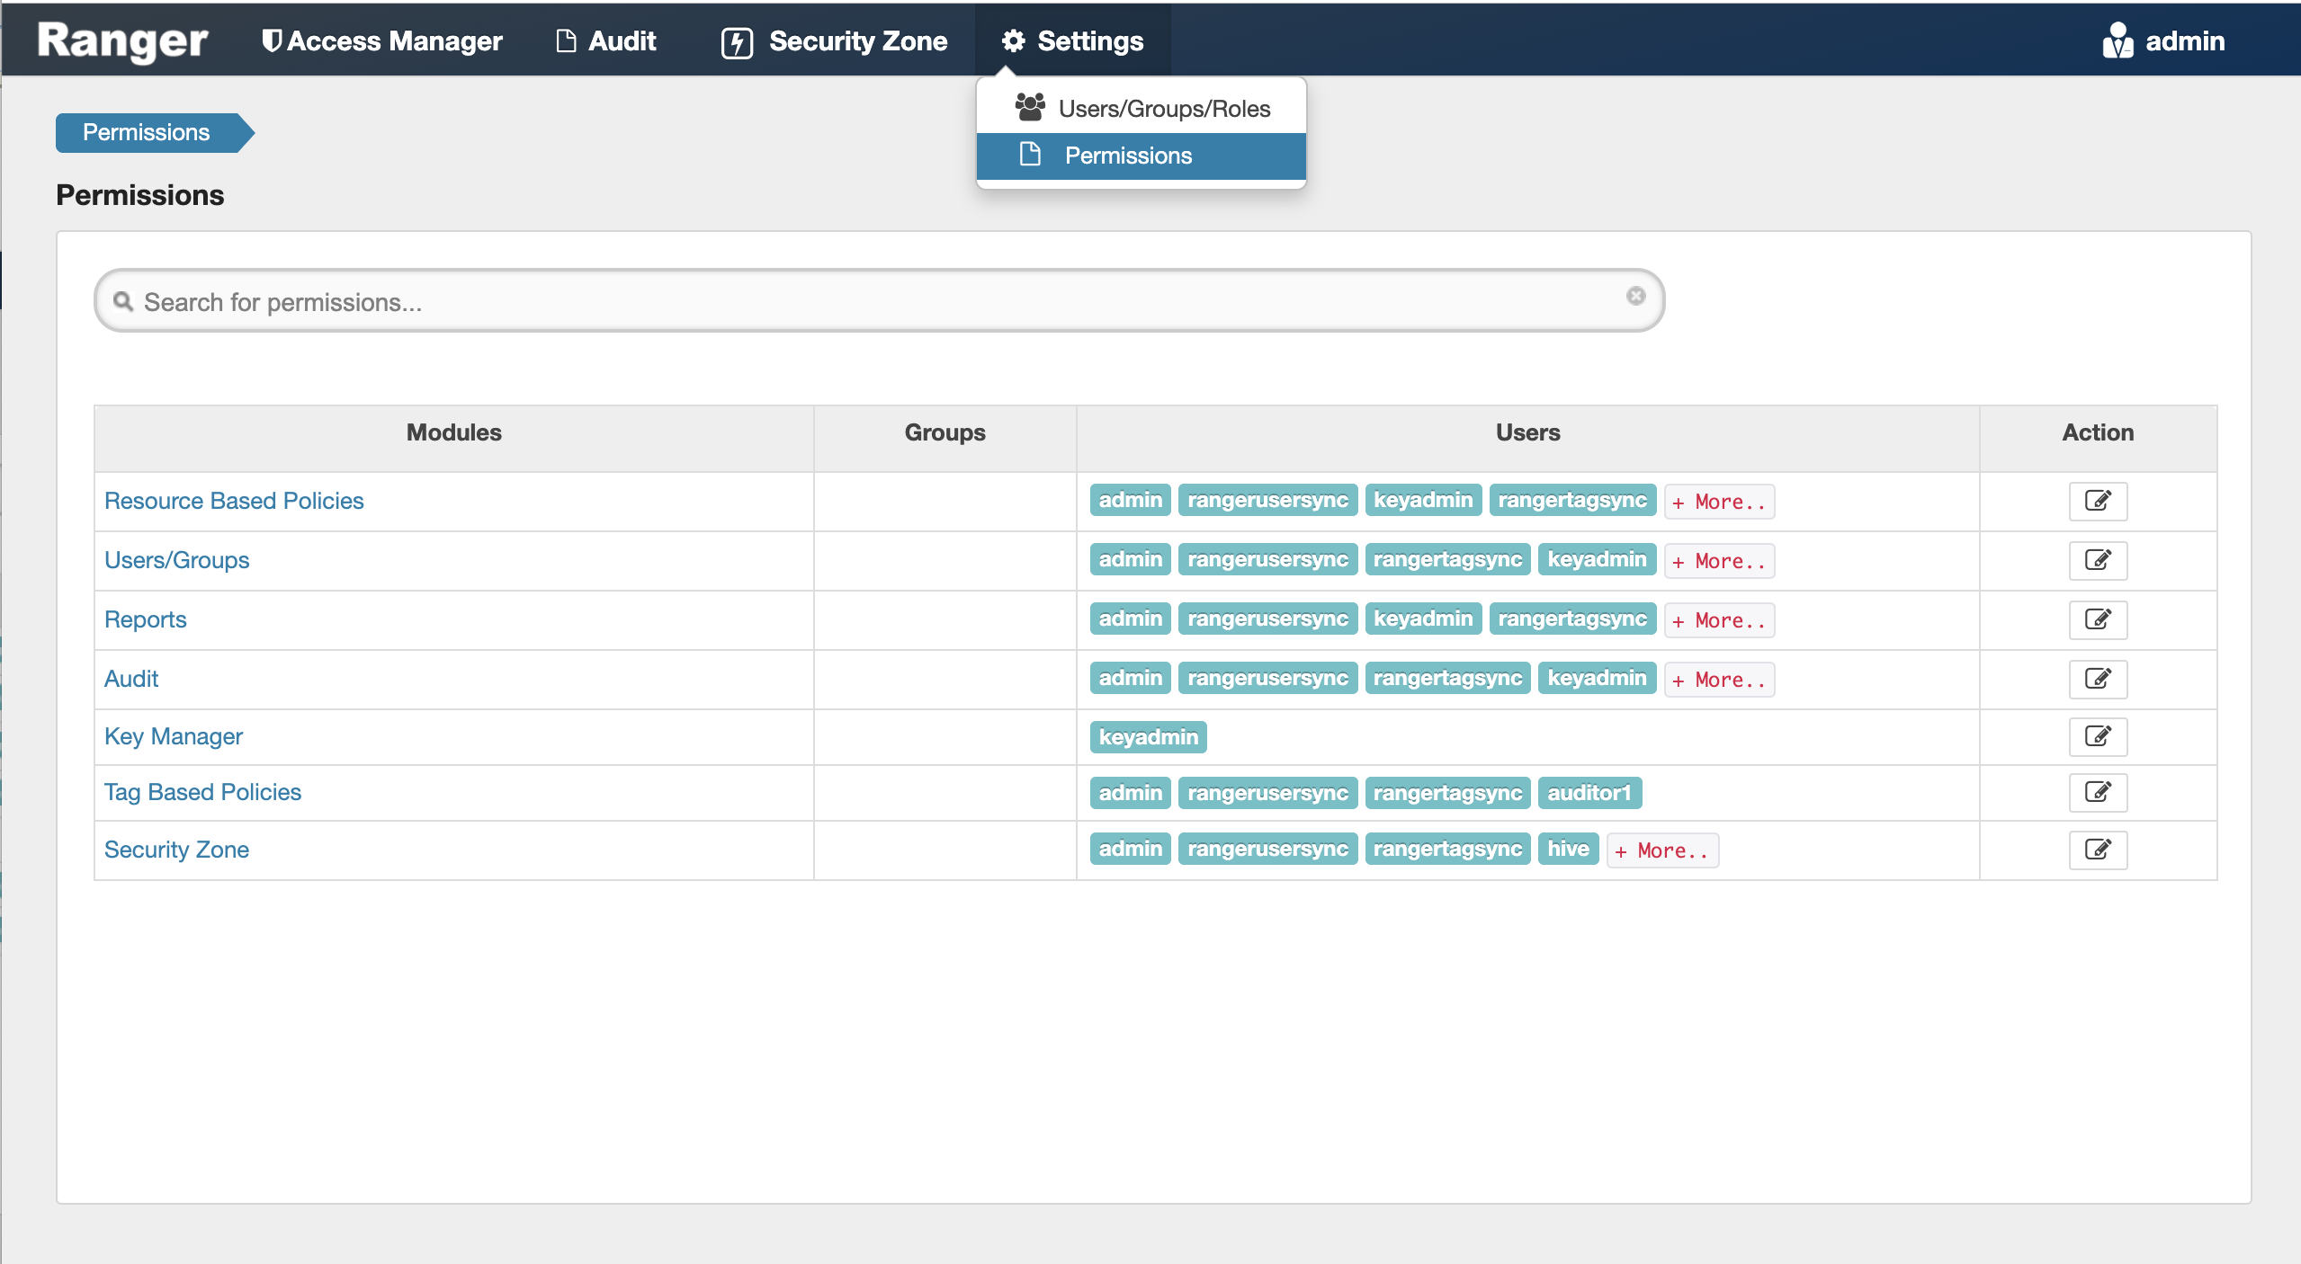The width and height of the screenshot is (2301, 1264).
Task: Open the Key Manager module link
Action: click(x=173, y=736)
